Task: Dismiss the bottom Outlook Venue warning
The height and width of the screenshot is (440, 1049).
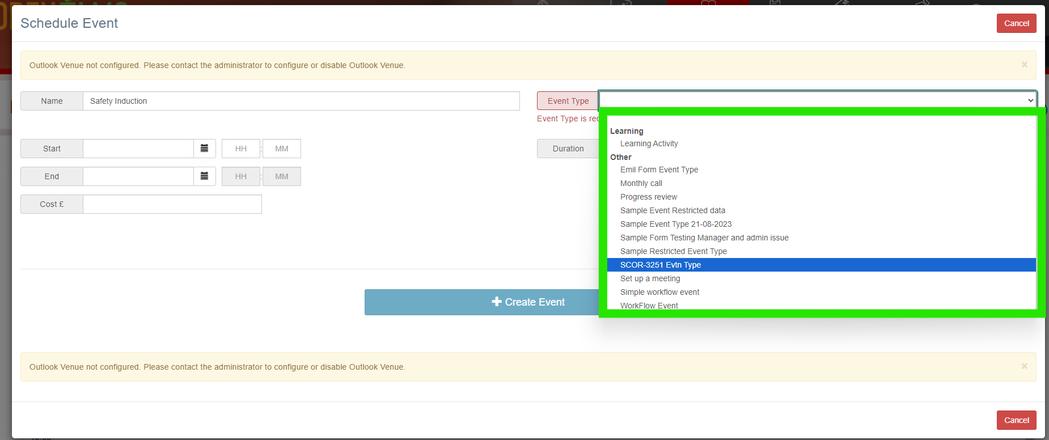Action: tap(1024, 366)
